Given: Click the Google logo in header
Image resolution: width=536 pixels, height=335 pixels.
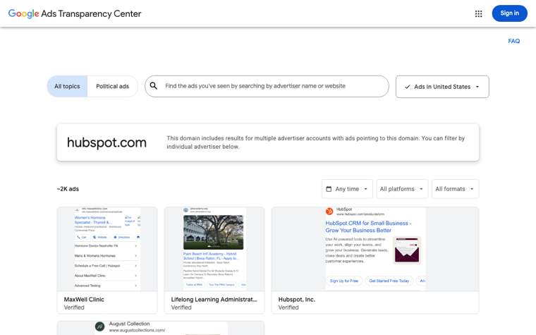Looking at the screenshot, I should 23,13.
